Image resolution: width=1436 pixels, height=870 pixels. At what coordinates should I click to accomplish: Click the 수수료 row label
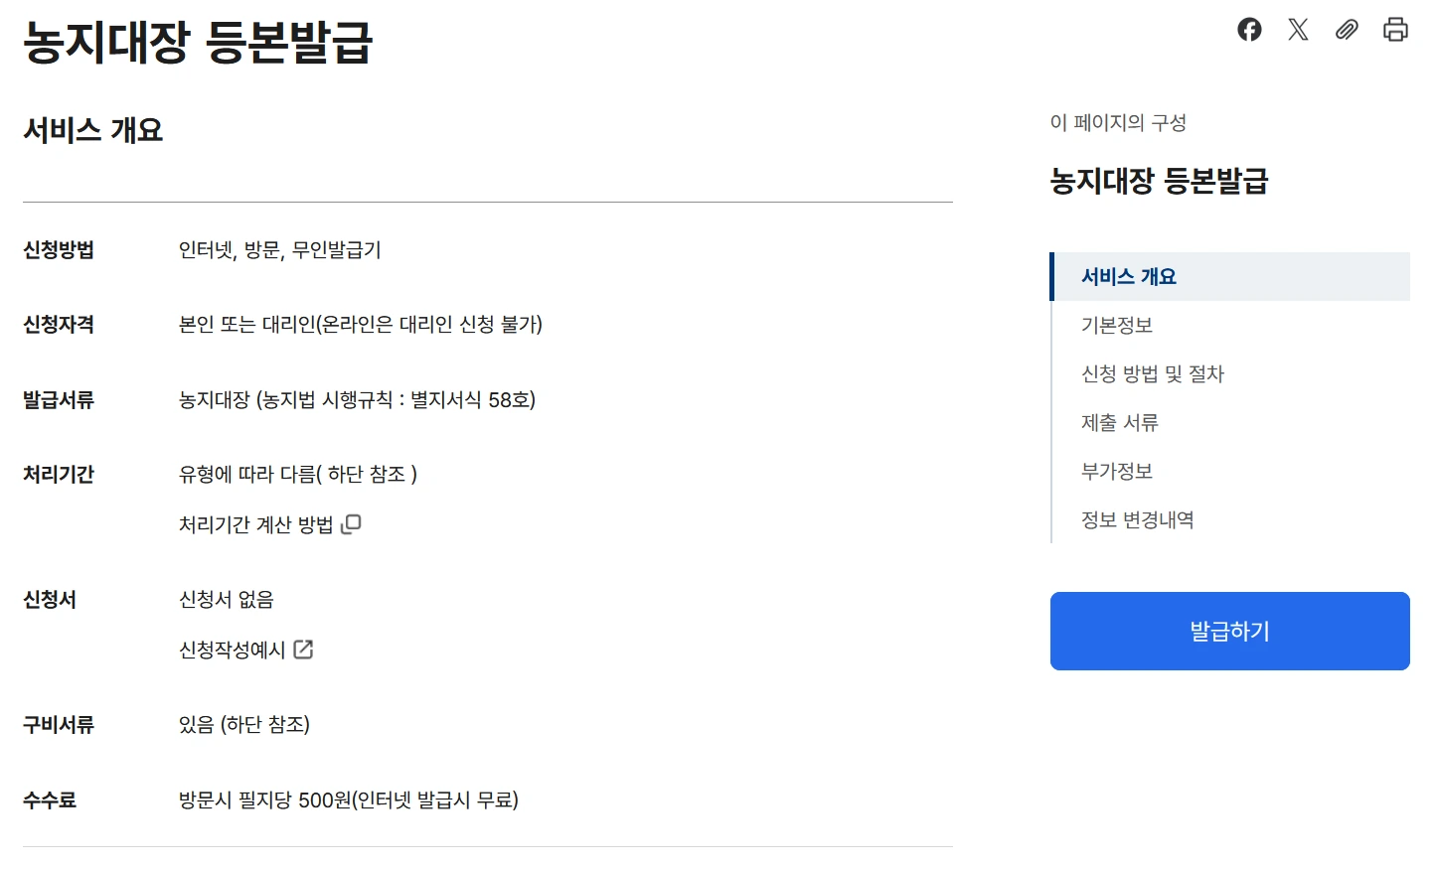click(x=50, y=800)
